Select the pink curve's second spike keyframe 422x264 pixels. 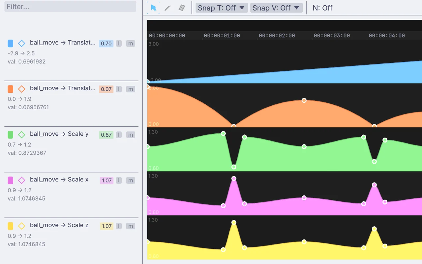(374, 185)
